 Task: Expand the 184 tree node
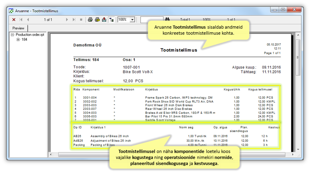(18, 39)
